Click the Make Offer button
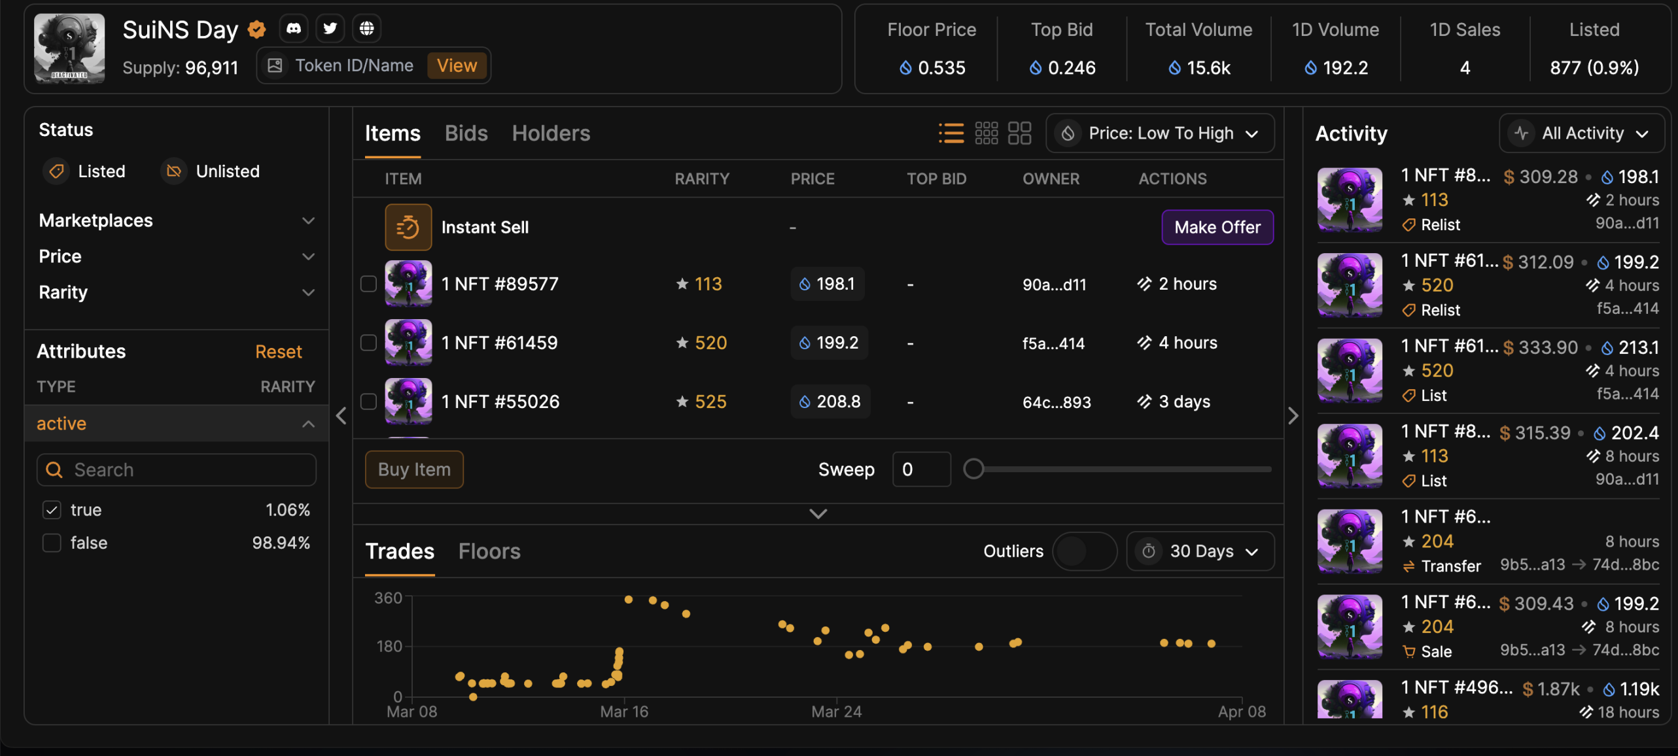 (1217, 227)
